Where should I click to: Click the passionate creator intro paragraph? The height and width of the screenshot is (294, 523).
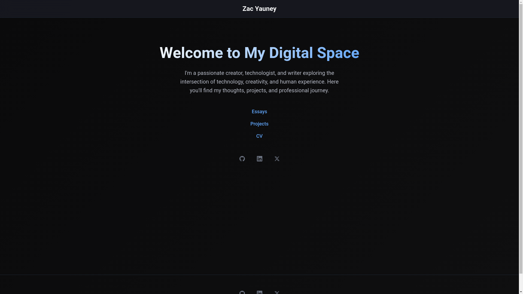(x=259, y=82)
